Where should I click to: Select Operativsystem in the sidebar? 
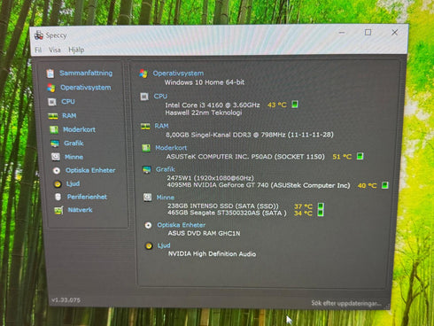point(86,88)
